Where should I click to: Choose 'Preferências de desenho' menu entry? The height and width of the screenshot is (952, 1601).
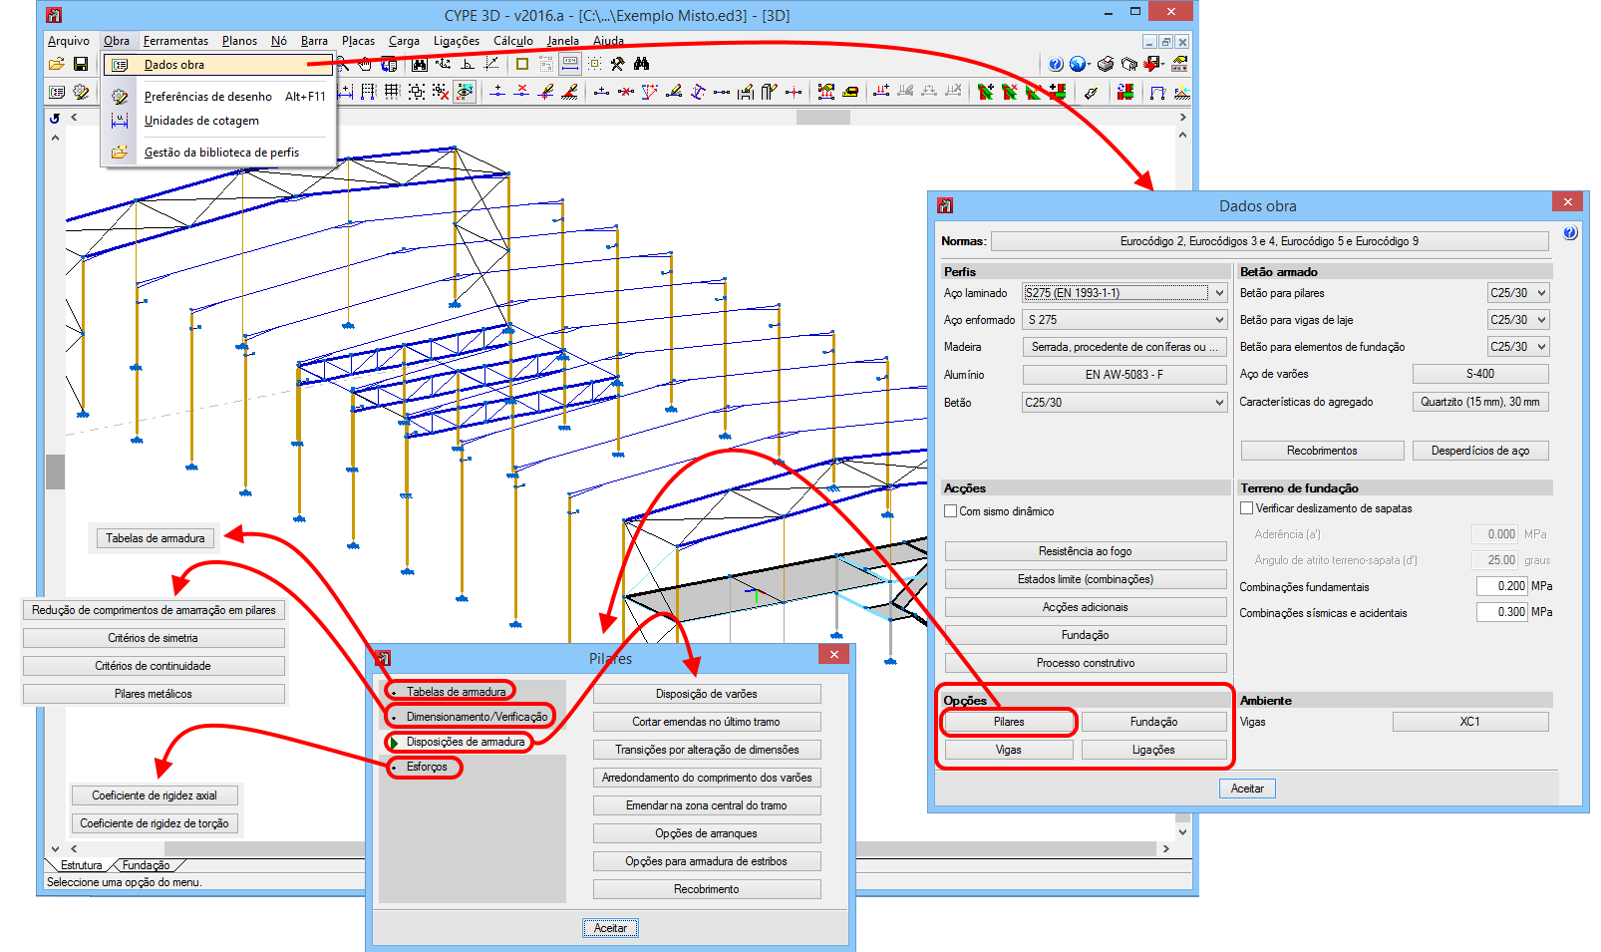click(217, 97)
